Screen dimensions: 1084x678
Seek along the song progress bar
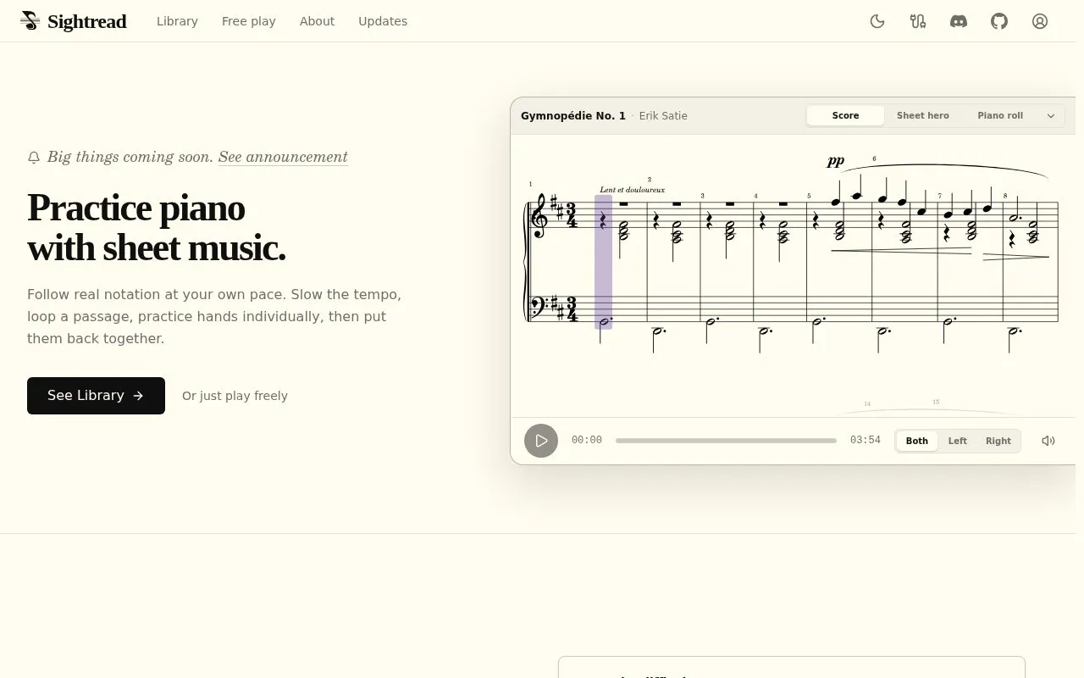tap(726, 441)
